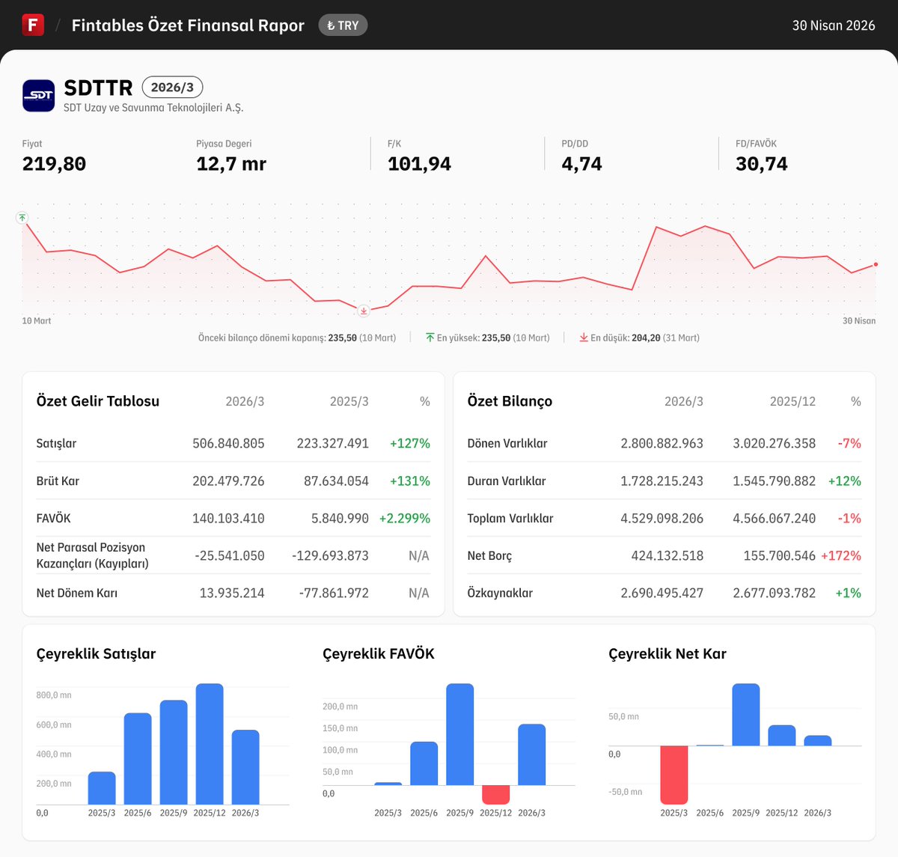The height and width of the screenshot is (857, 898).
Task: Click the Net Dönem Karı value 13.935.214
Action: point(232,593)
